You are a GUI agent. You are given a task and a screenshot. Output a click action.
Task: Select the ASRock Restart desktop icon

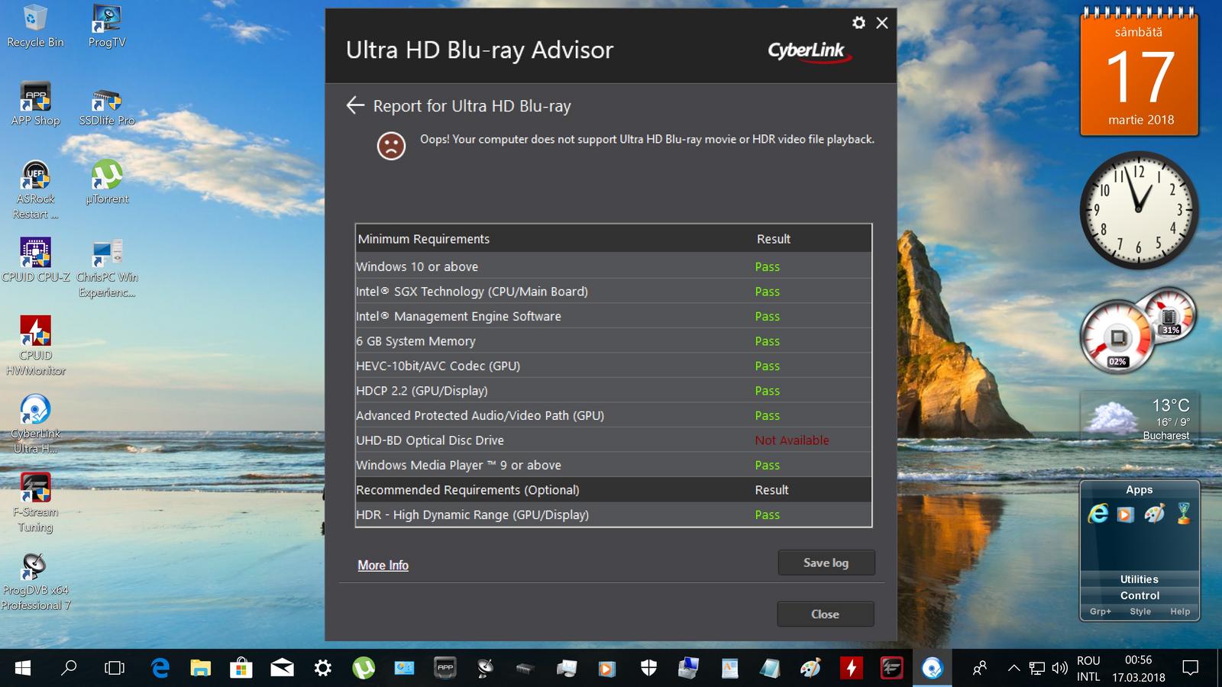(x=35, y=191)
